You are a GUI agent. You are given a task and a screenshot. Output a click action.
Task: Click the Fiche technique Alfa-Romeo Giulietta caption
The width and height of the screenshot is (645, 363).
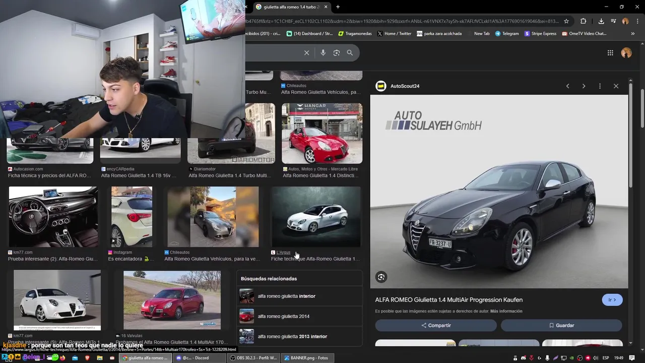(315, 259)
